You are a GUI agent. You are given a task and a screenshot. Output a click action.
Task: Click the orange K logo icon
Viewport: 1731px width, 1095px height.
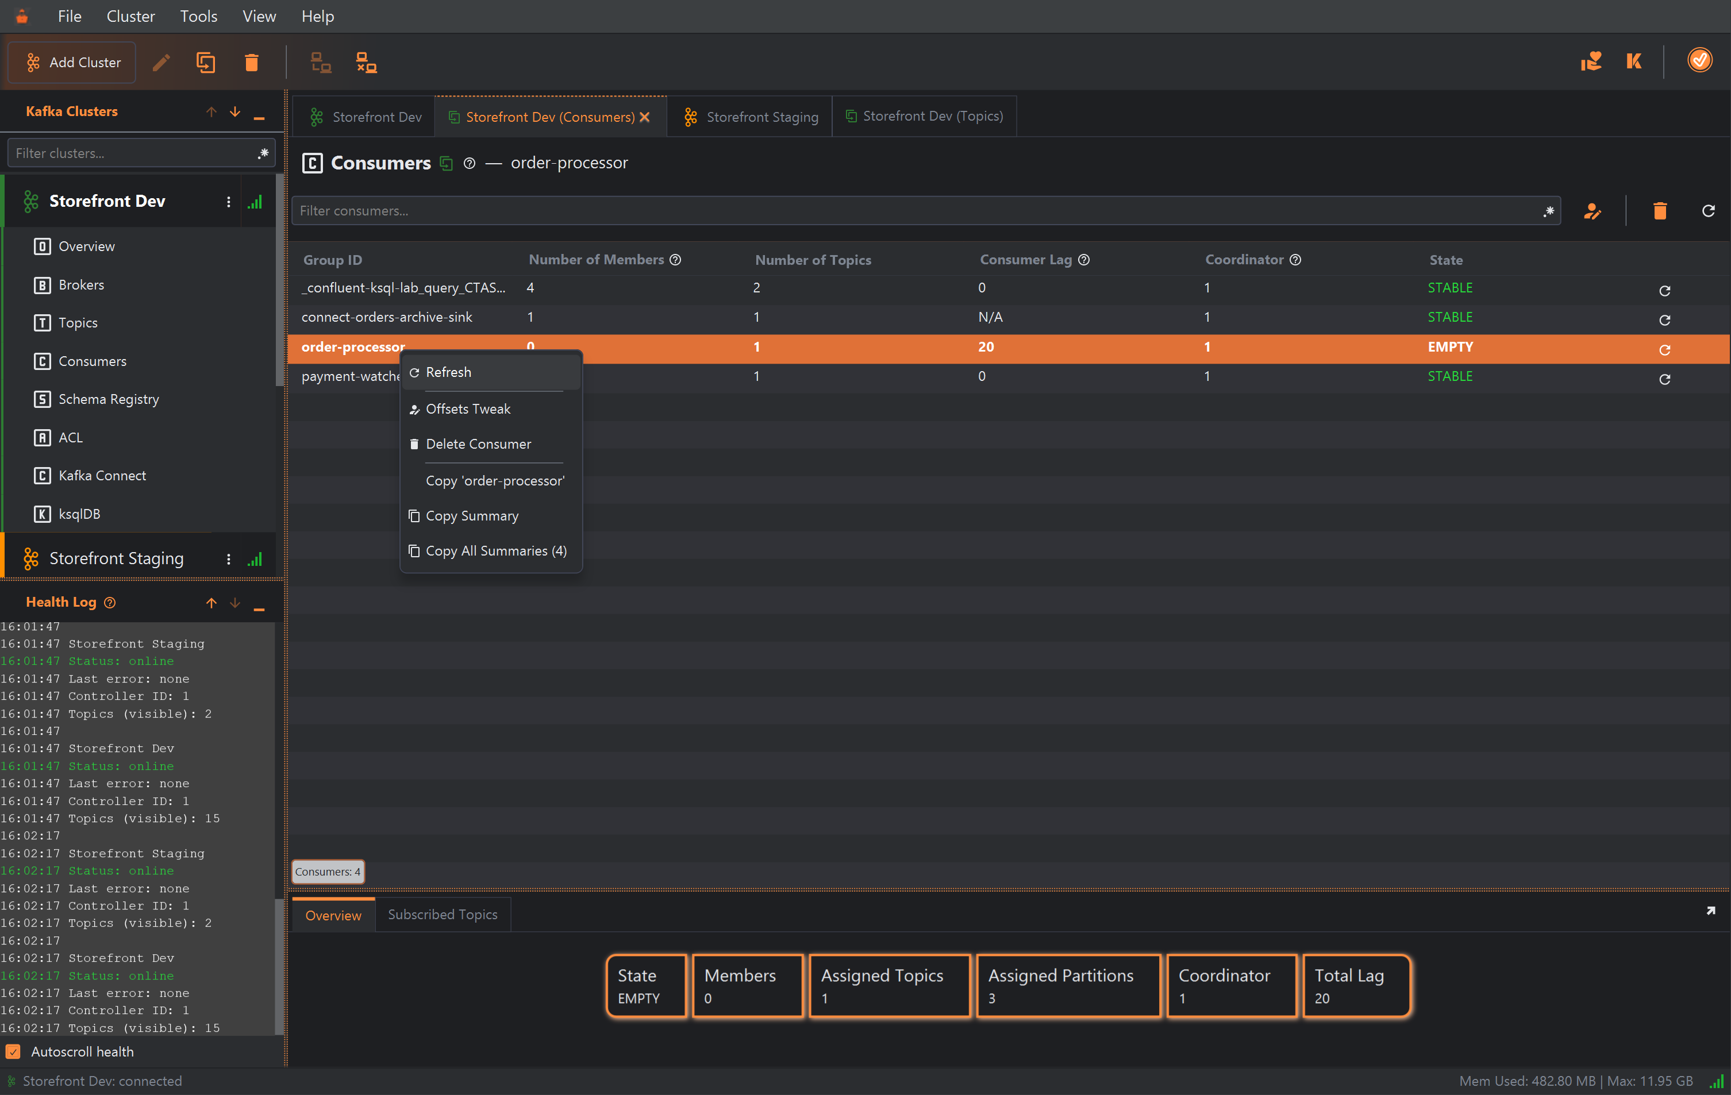pyautogui.click(x=1634, y=61)
